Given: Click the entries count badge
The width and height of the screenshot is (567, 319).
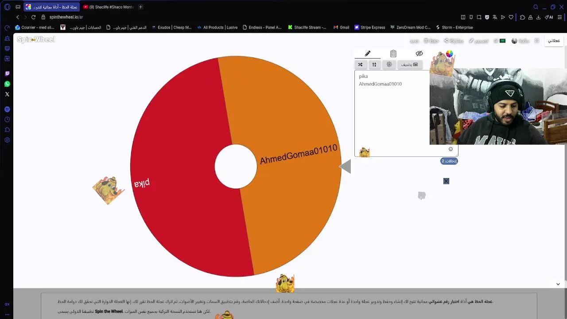Looking at the screenshot, I should point(449,161).
